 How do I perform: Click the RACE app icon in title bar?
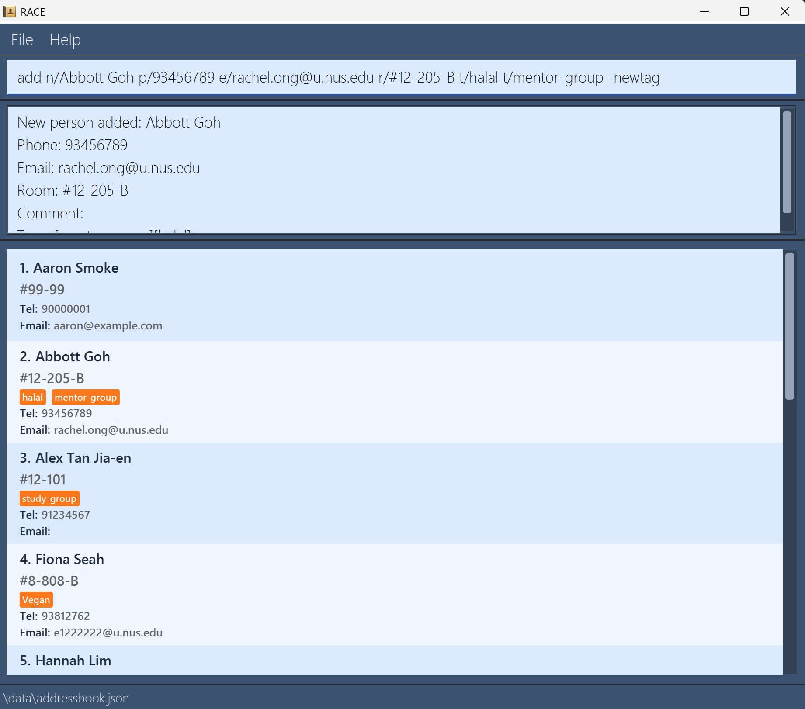10,12
